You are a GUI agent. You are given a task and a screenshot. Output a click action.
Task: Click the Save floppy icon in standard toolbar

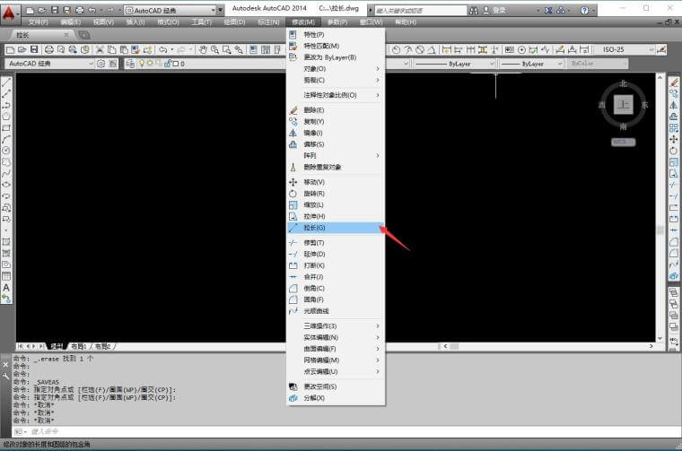34,50
